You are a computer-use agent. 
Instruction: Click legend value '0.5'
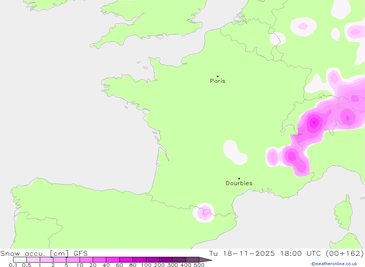[27, 265]
